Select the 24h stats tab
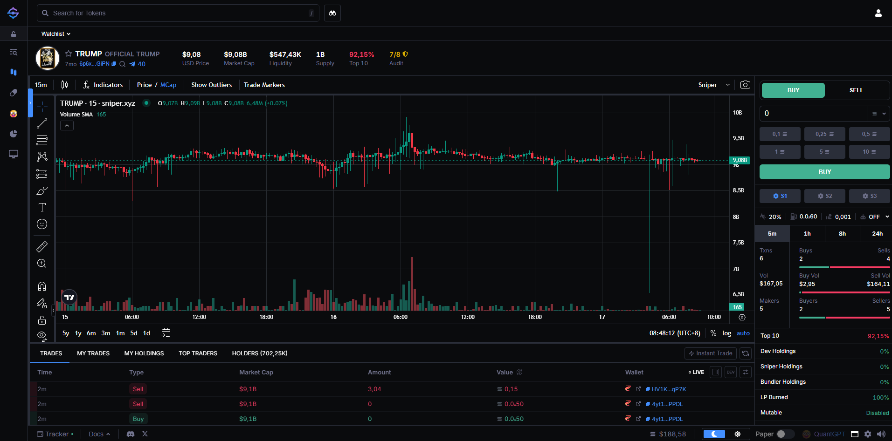 click(877, 234)
